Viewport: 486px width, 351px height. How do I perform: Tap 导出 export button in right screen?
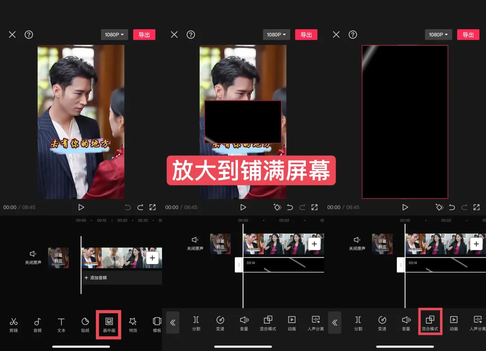[468, 35]
